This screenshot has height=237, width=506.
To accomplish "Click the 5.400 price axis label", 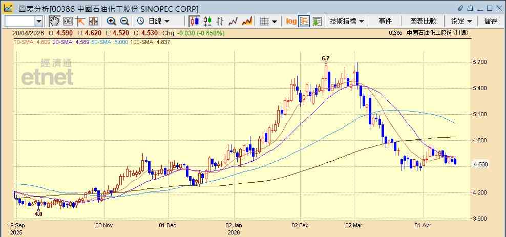I will coord(480,88).
